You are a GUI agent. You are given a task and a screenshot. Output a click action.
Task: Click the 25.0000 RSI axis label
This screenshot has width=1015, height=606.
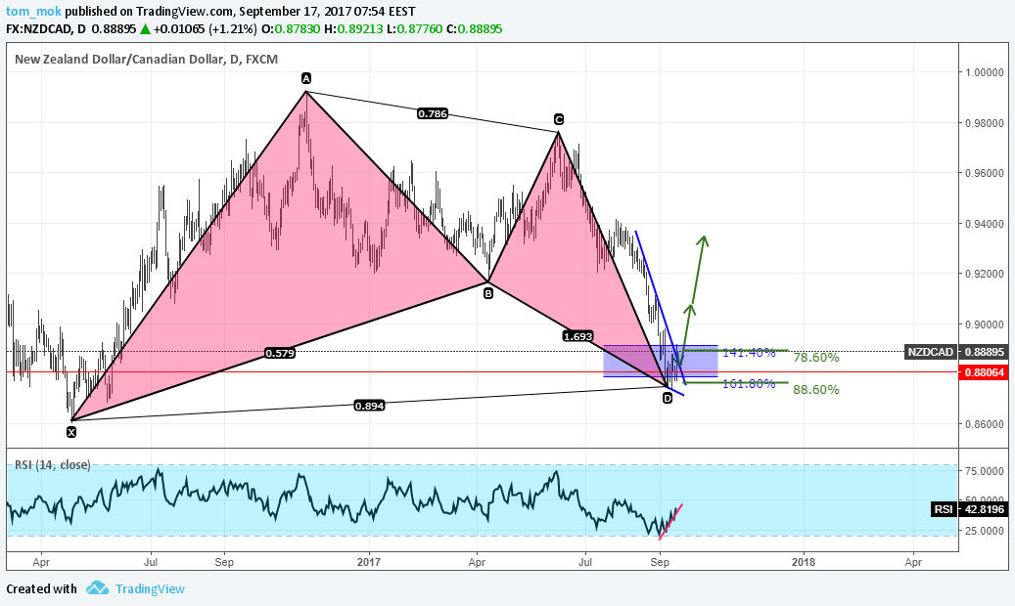[x=985, y=531]
